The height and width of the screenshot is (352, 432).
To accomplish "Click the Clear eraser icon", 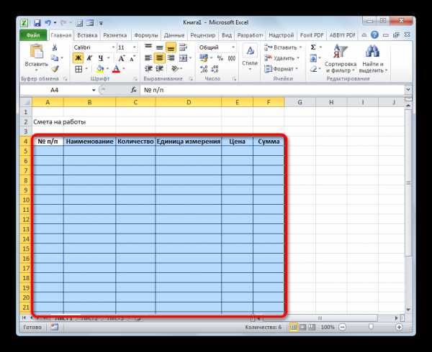I will click(x=313, y=69).
